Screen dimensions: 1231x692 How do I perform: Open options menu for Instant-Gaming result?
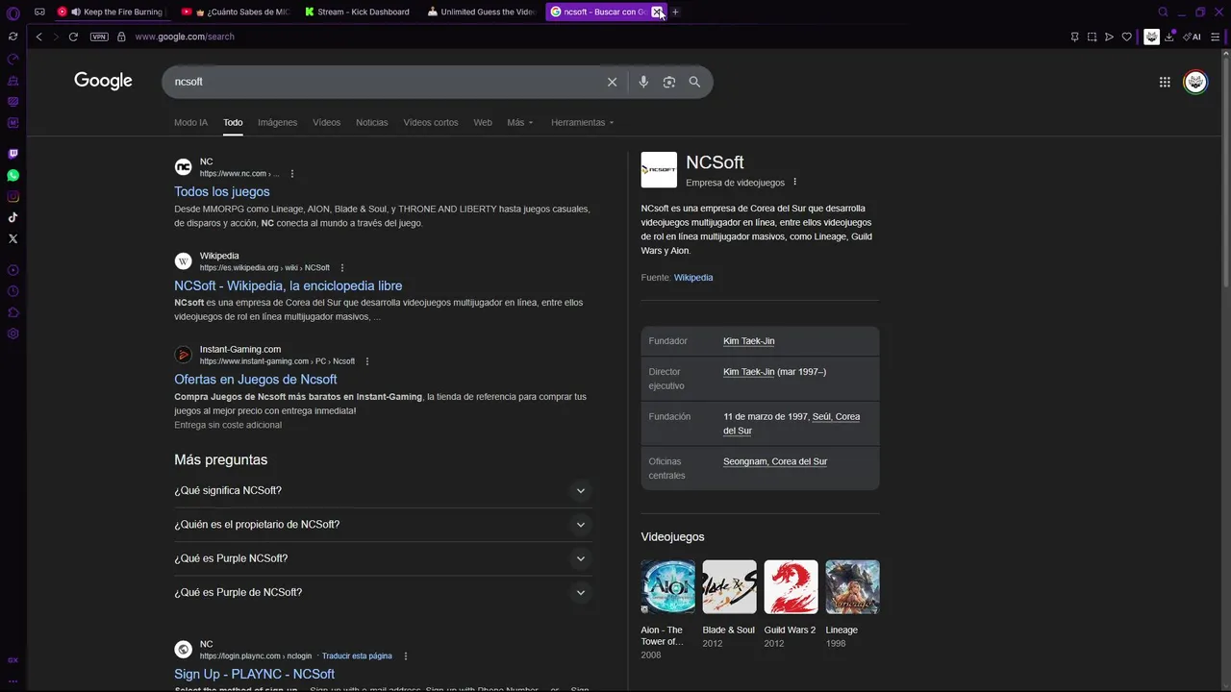[x=367, y=361]
